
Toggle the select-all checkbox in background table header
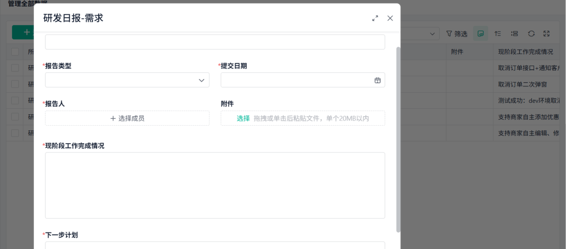(15, 52)
